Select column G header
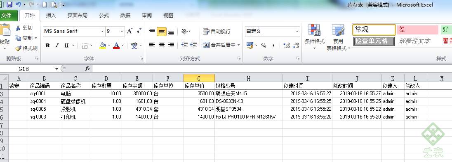This screenshot has height=162, width=452. click(x=199, y=79)
